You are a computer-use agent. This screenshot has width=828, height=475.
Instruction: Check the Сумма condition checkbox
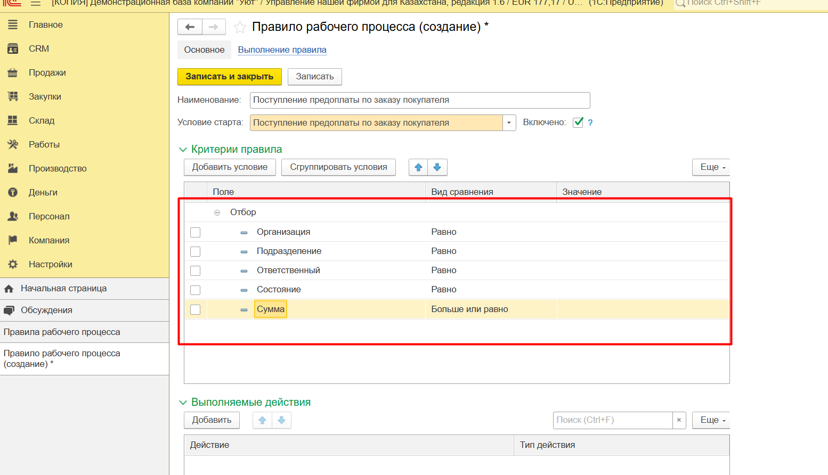point(196,309)
